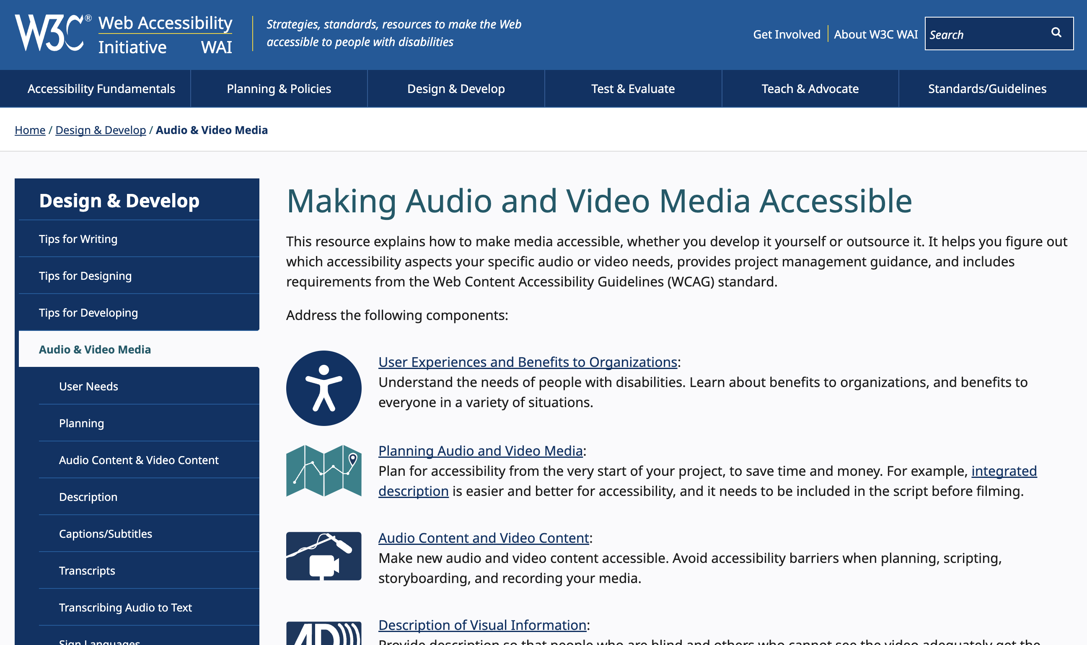This screenshot has width=1087, height=645.
Task: Select Tips for Designing in sidebar
Action: (x=85, y=276)
